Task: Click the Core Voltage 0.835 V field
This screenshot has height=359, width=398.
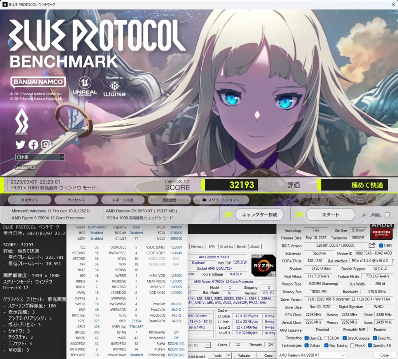Action: [x=236, y=274]
